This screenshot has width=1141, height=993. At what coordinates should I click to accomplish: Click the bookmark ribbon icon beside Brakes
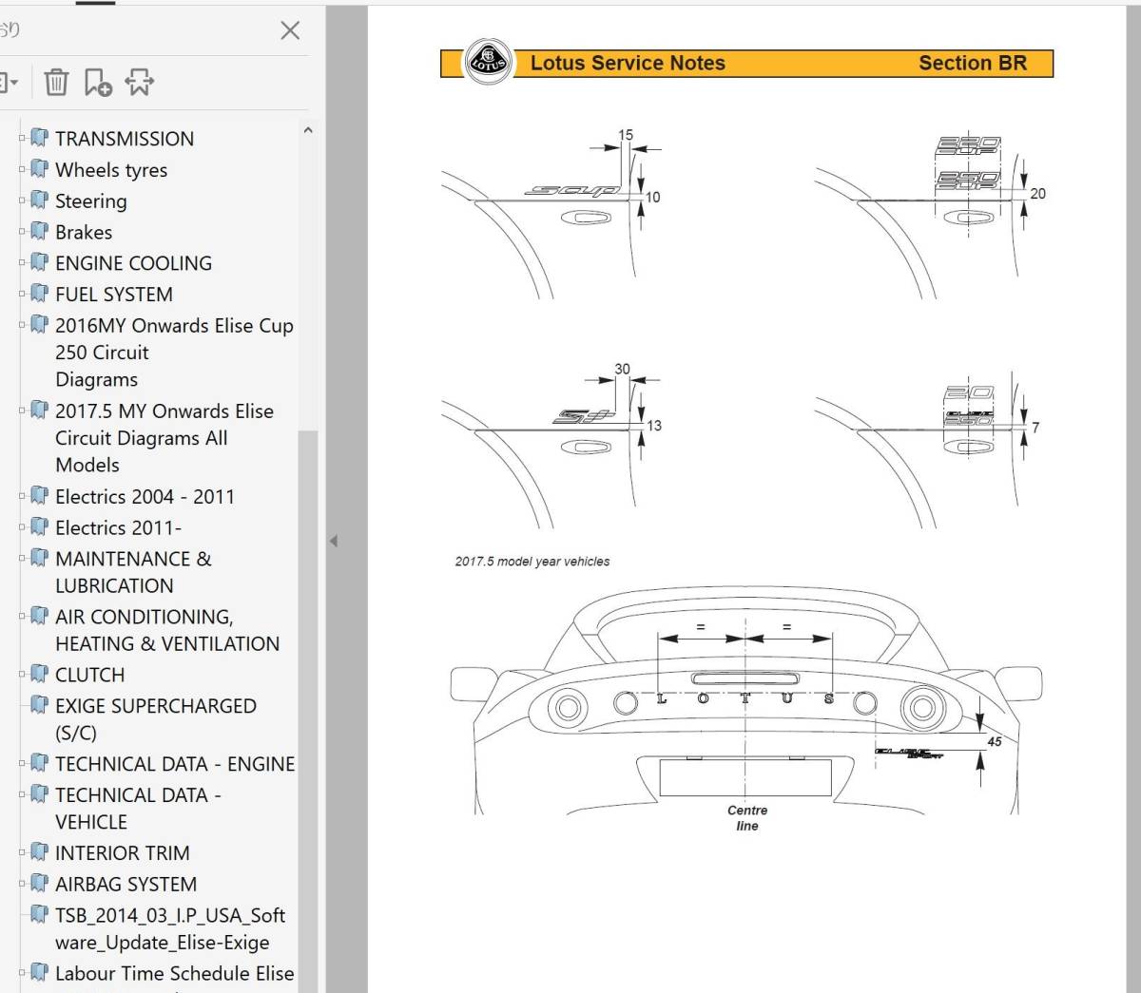click(x=39, y=231)
